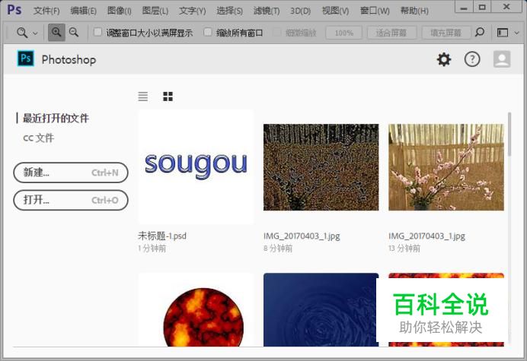Switch to list view icon
527x361 pixels.
coord(143,97)
